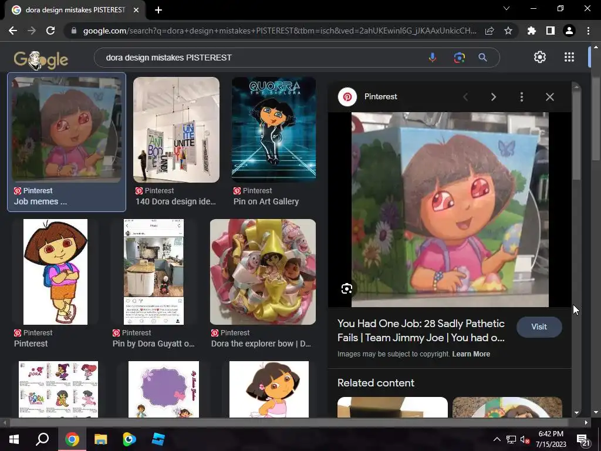Screen dimensions: 601x451
Task: Click the Pinterest logo in preview header
Action: tap(347, 97)
